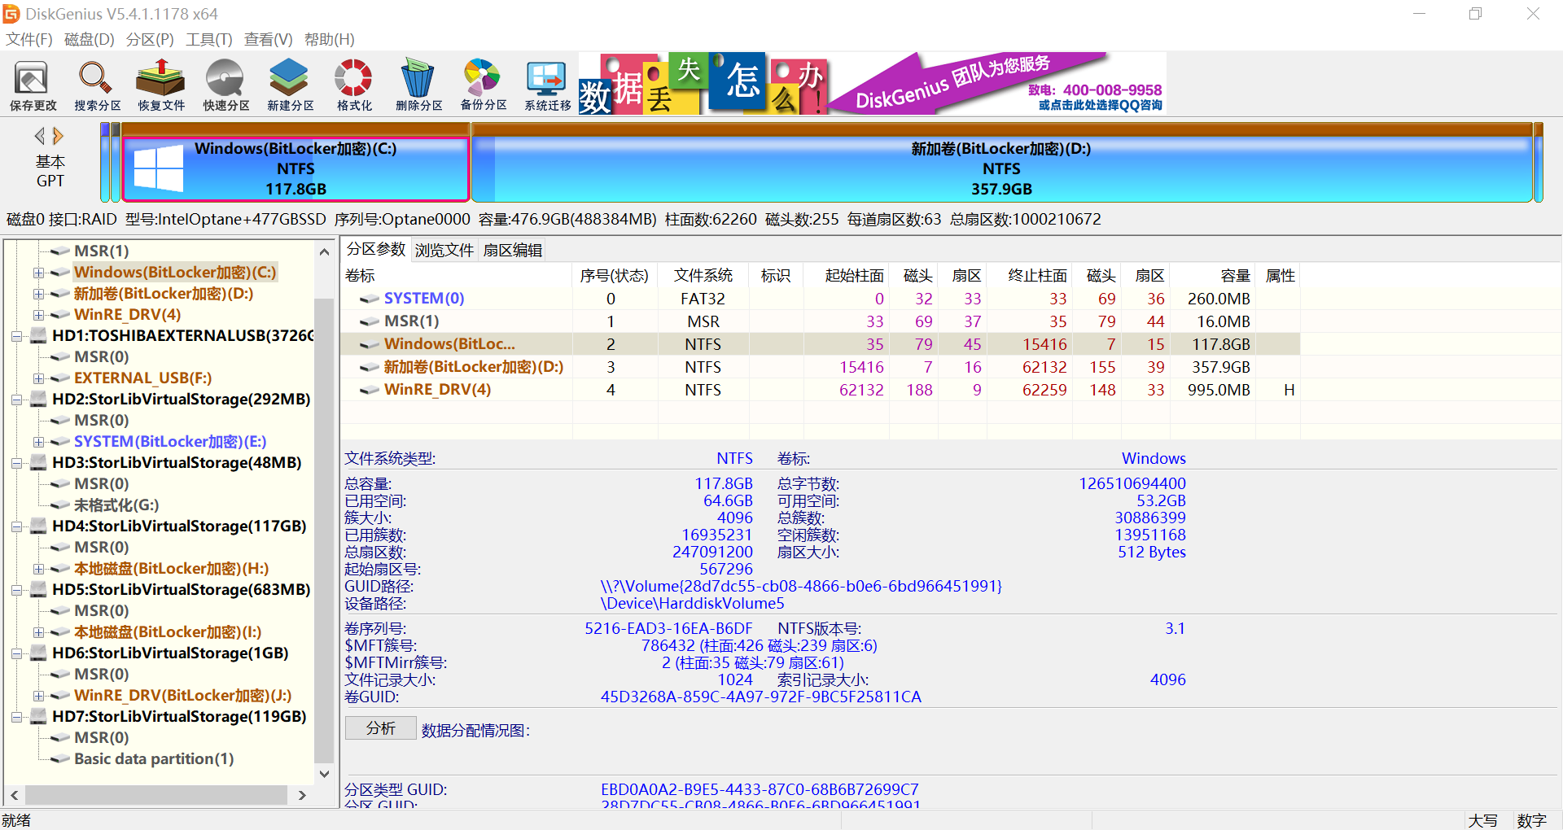Viewport: 1563px width, 830px height.
Task: Select the 格式化 format tool
Action: pyautogui.click(x=352, y=84)
